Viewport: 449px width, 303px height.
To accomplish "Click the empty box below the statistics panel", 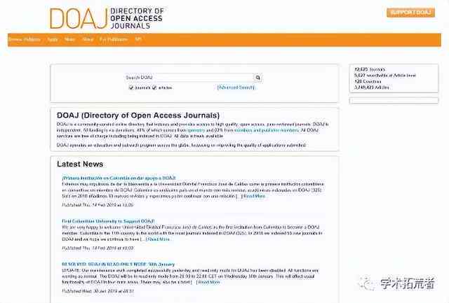I will click(394, 101).
